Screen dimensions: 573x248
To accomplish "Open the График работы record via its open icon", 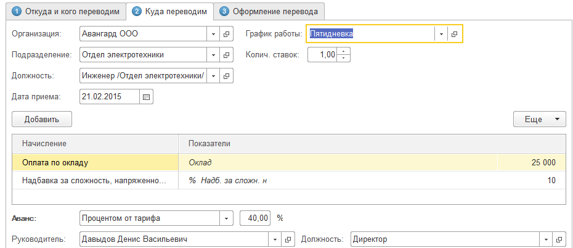I will 455,34.
